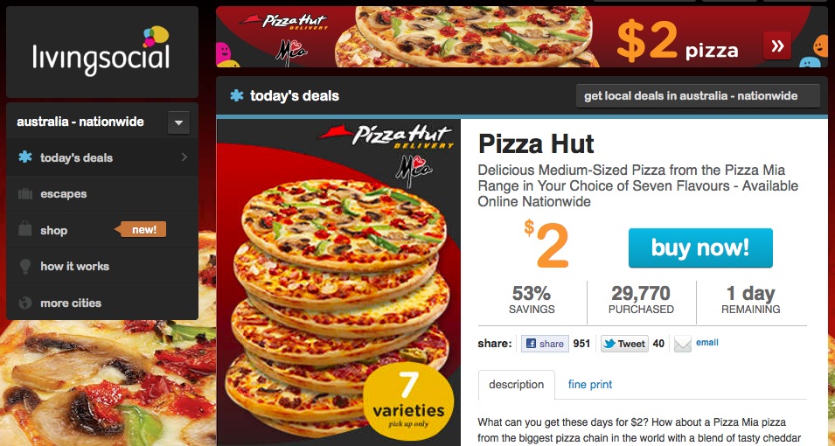This screenshot has height=446, width=835.
Task: Click the envelope email icon
Action: pos(682,344)
